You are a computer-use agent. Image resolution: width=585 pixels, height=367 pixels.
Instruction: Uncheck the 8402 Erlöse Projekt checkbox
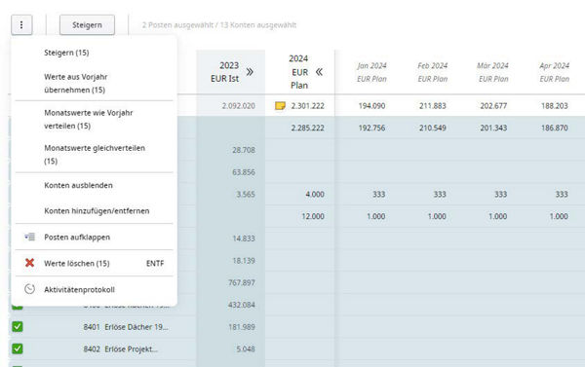[x=18, y=349]
